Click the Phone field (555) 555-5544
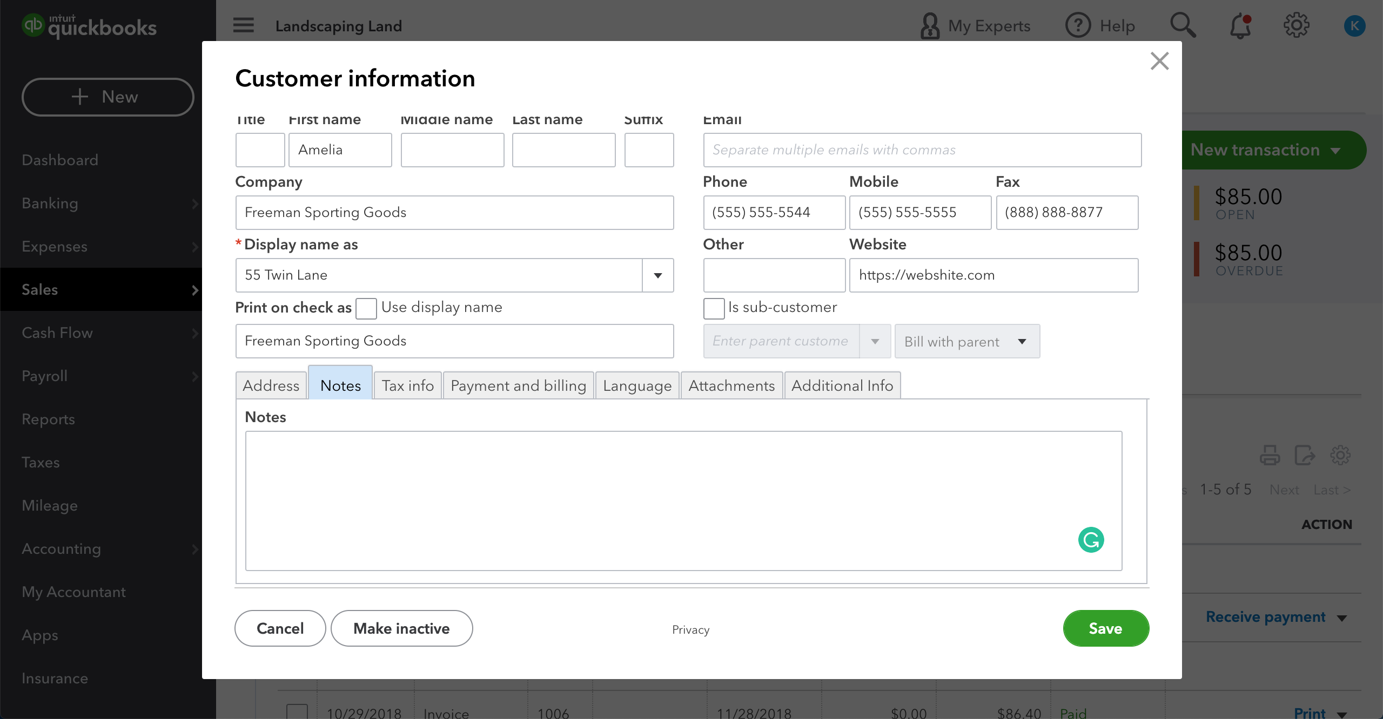Screen dimensions: 1383x719 coord(774,213)
